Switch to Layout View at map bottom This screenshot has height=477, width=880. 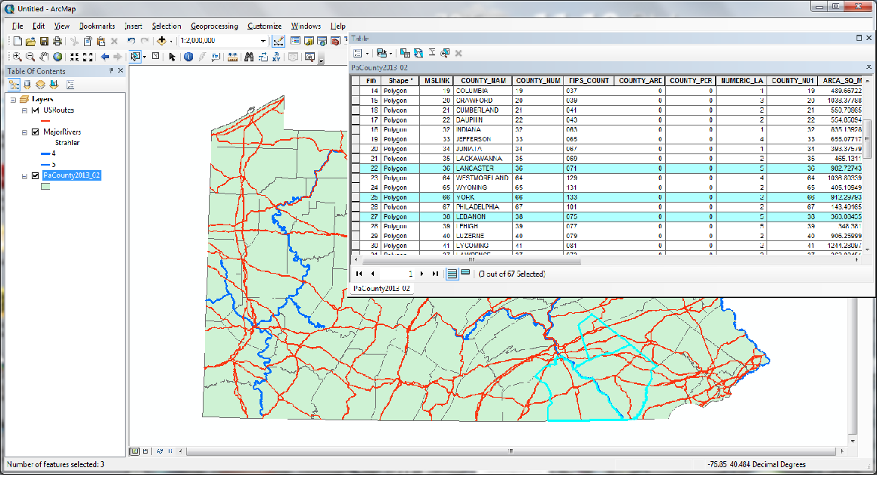[x=145, y=452]
